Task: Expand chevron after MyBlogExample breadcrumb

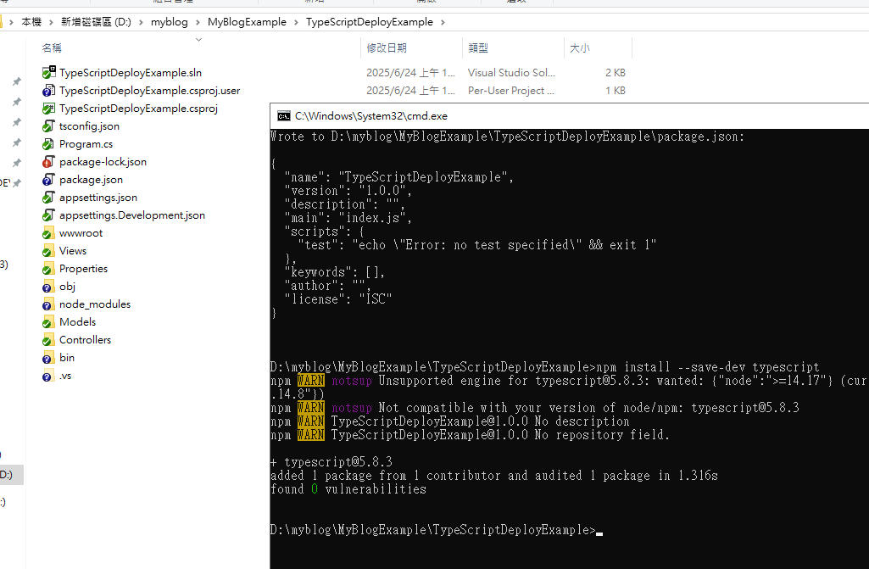Action: (x=296, y=22)
